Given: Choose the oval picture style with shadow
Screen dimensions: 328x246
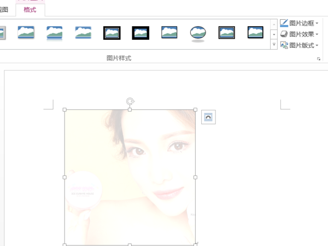Looking at the screenshot, I should 198,33.
